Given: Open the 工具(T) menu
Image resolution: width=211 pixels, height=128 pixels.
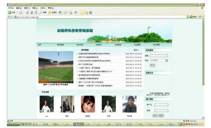Looking at the screenshot, I should tap(43, 8).
